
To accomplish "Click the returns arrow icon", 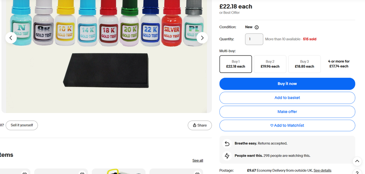I will pos(227,143).
